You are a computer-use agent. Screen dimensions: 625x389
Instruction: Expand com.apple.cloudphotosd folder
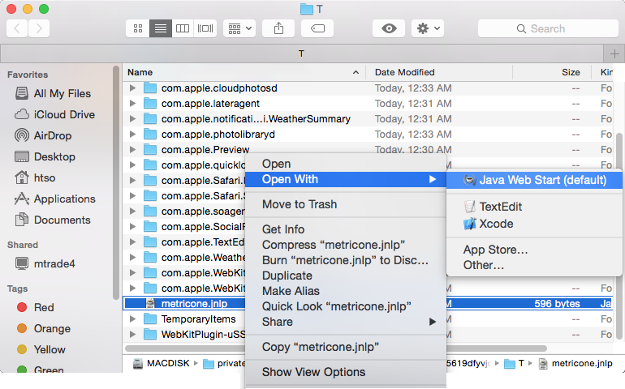click(x=133, y=88)
